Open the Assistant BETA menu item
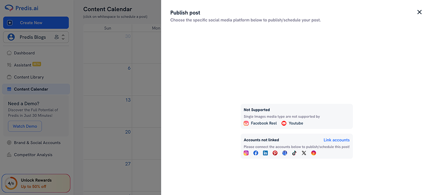Screen dimensions: 432x195 coord(24,65)
